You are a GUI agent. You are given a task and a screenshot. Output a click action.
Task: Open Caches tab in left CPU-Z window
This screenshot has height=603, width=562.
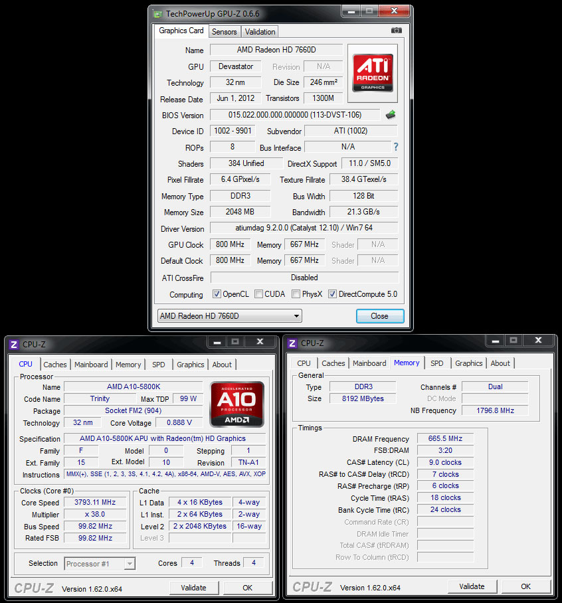click(x=55, y=365)
